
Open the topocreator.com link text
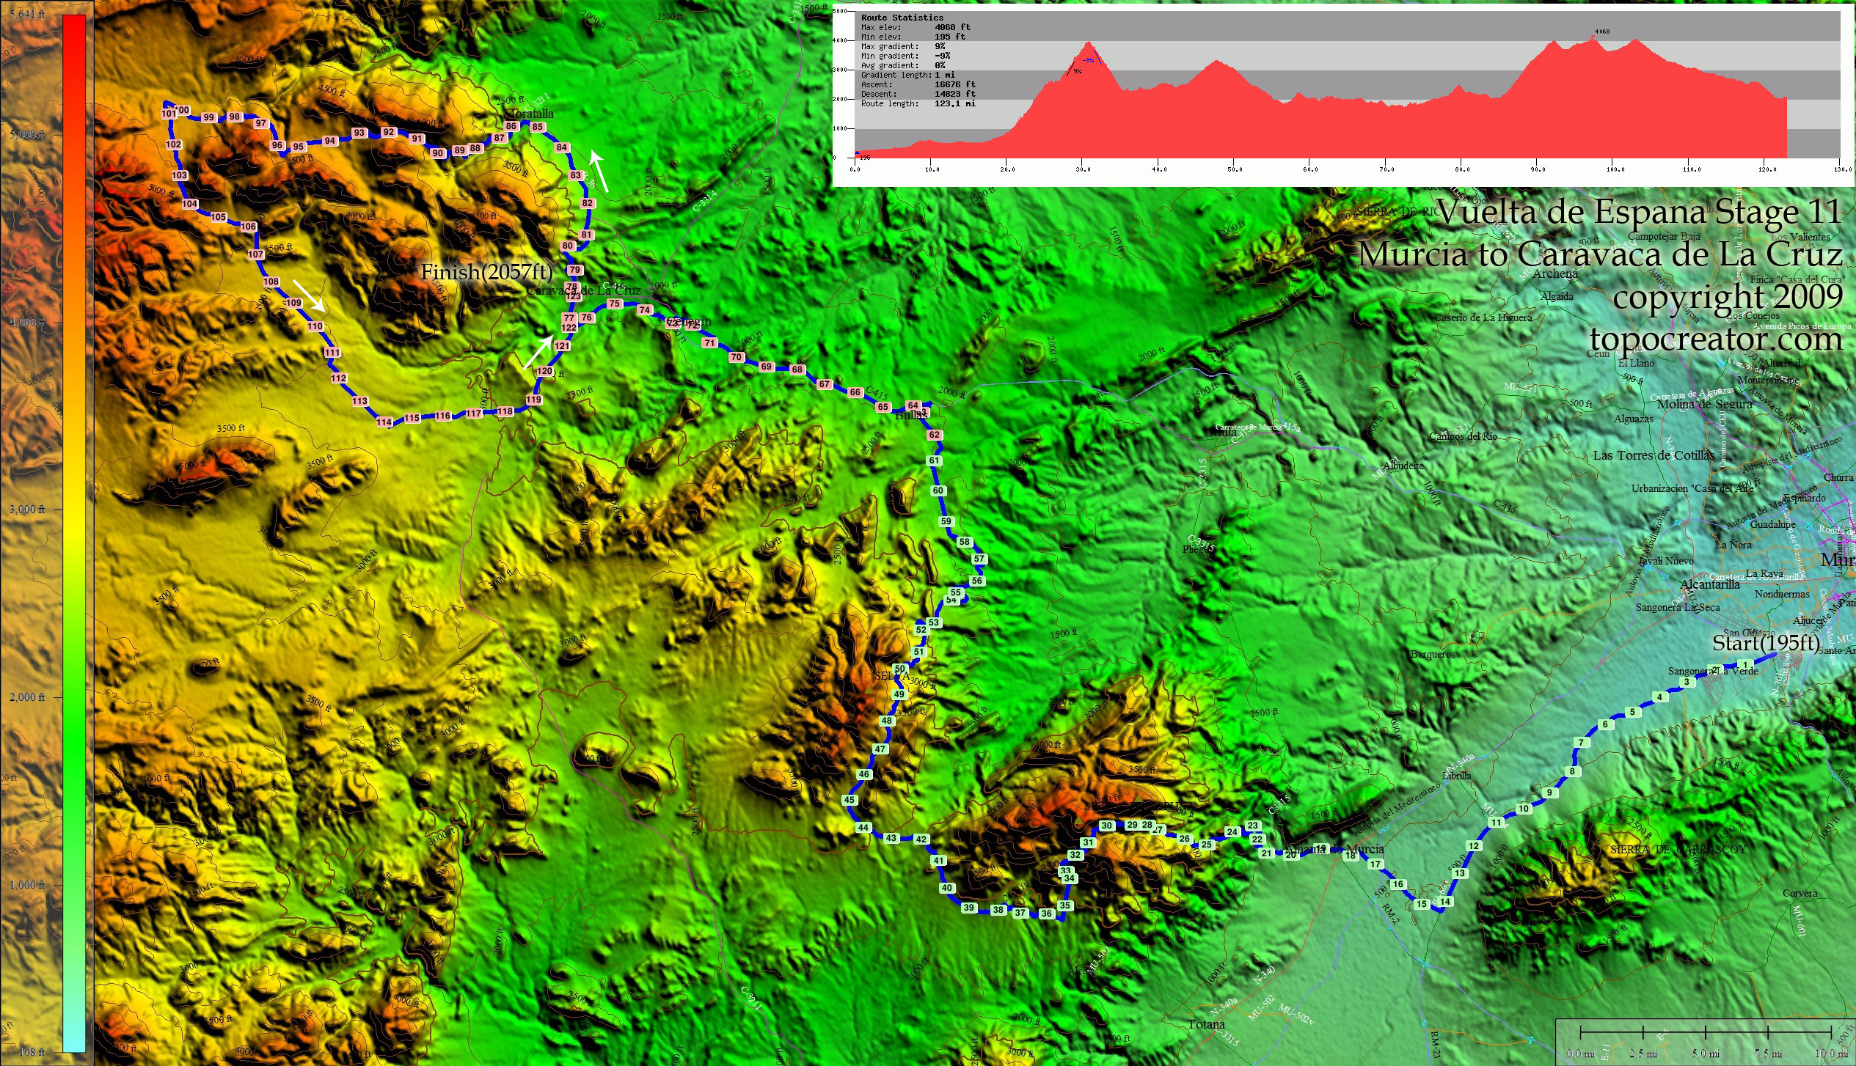1716,339
